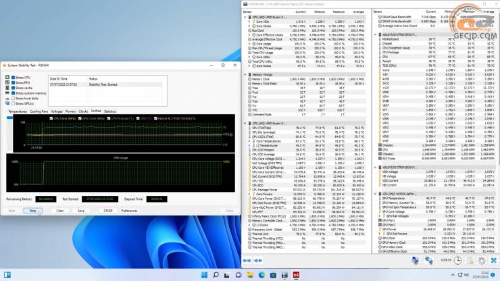Click the CPU chip icon beside Stress CPU
Screen dimensions: 500x281
point(7,77)
